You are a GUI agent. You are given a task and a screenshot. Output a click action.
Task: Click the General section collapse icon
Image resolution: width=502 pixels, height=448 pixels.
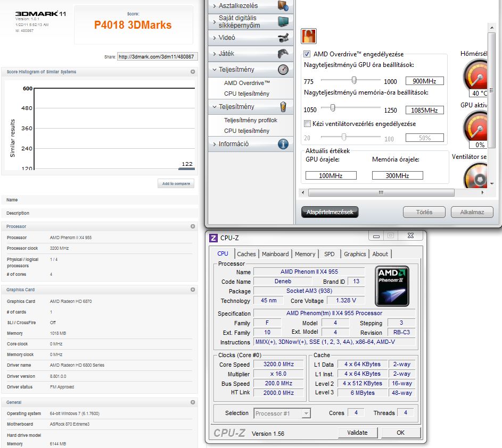click(x=193, y=402)
